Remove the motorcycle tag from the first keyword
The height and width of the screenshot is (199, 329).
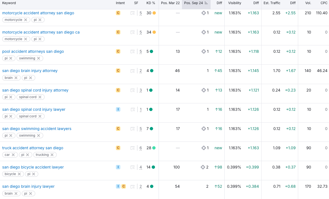click(25, 20)
